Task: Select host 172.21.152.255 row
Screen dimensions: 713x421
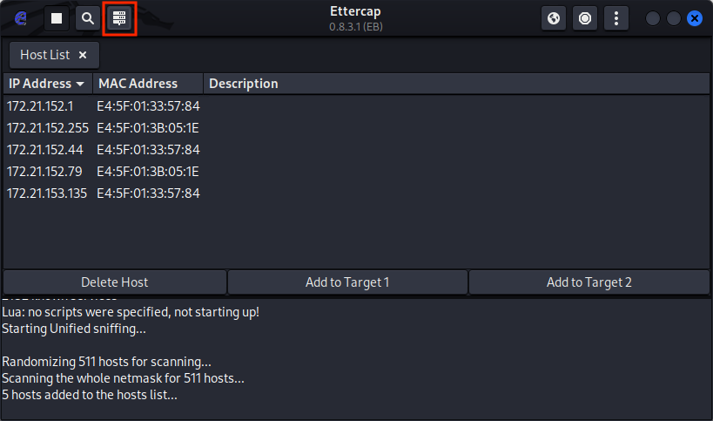Action: pos(48,128)
